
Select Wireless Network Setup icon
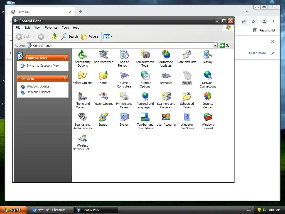(x=82, y=138)
